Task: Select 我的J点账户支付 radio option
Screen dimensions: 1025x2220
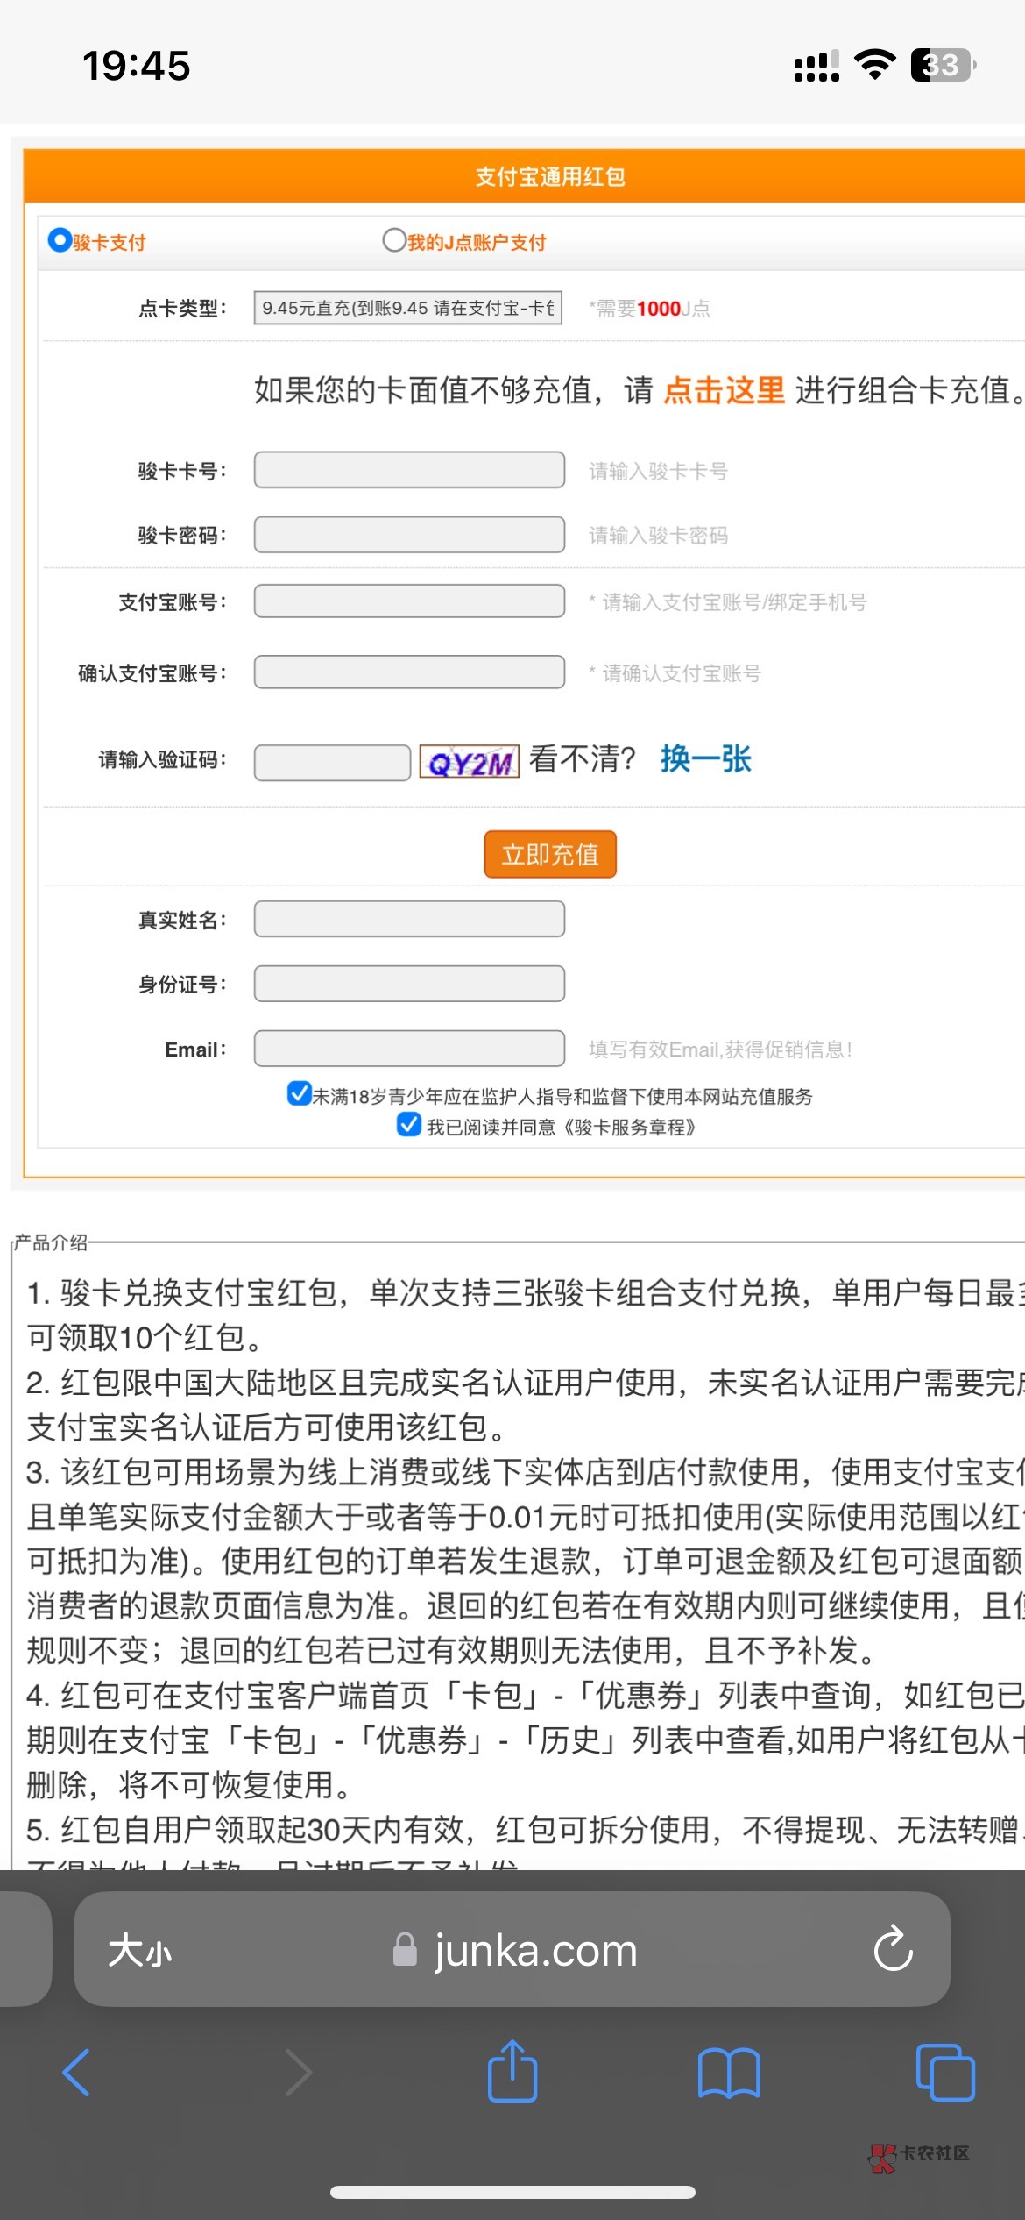Action: tap(394, 240)
